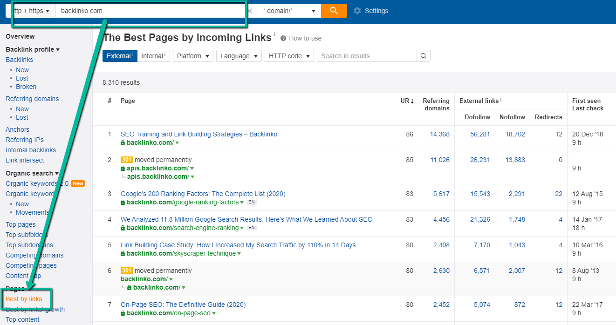Screen dimensions: 616x325
Task: Open the *.domain/* mode dropdown
Action: pyautogui.click(x=289, y=11)
